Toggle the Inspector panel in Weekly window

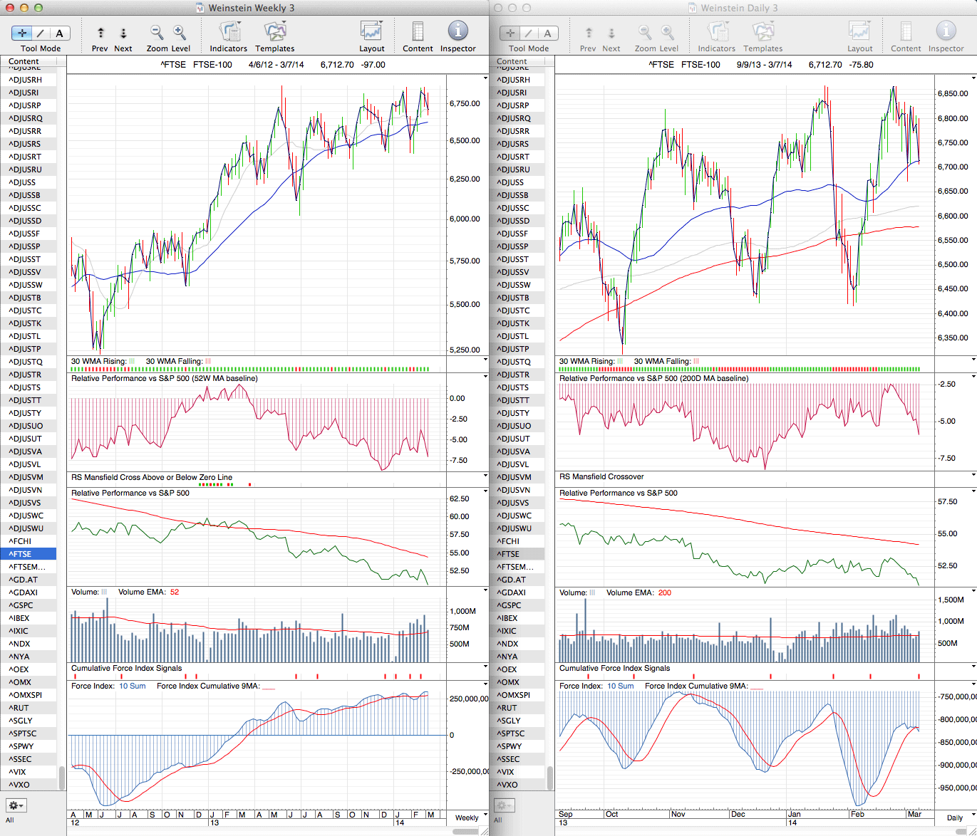tap(458, 33)
